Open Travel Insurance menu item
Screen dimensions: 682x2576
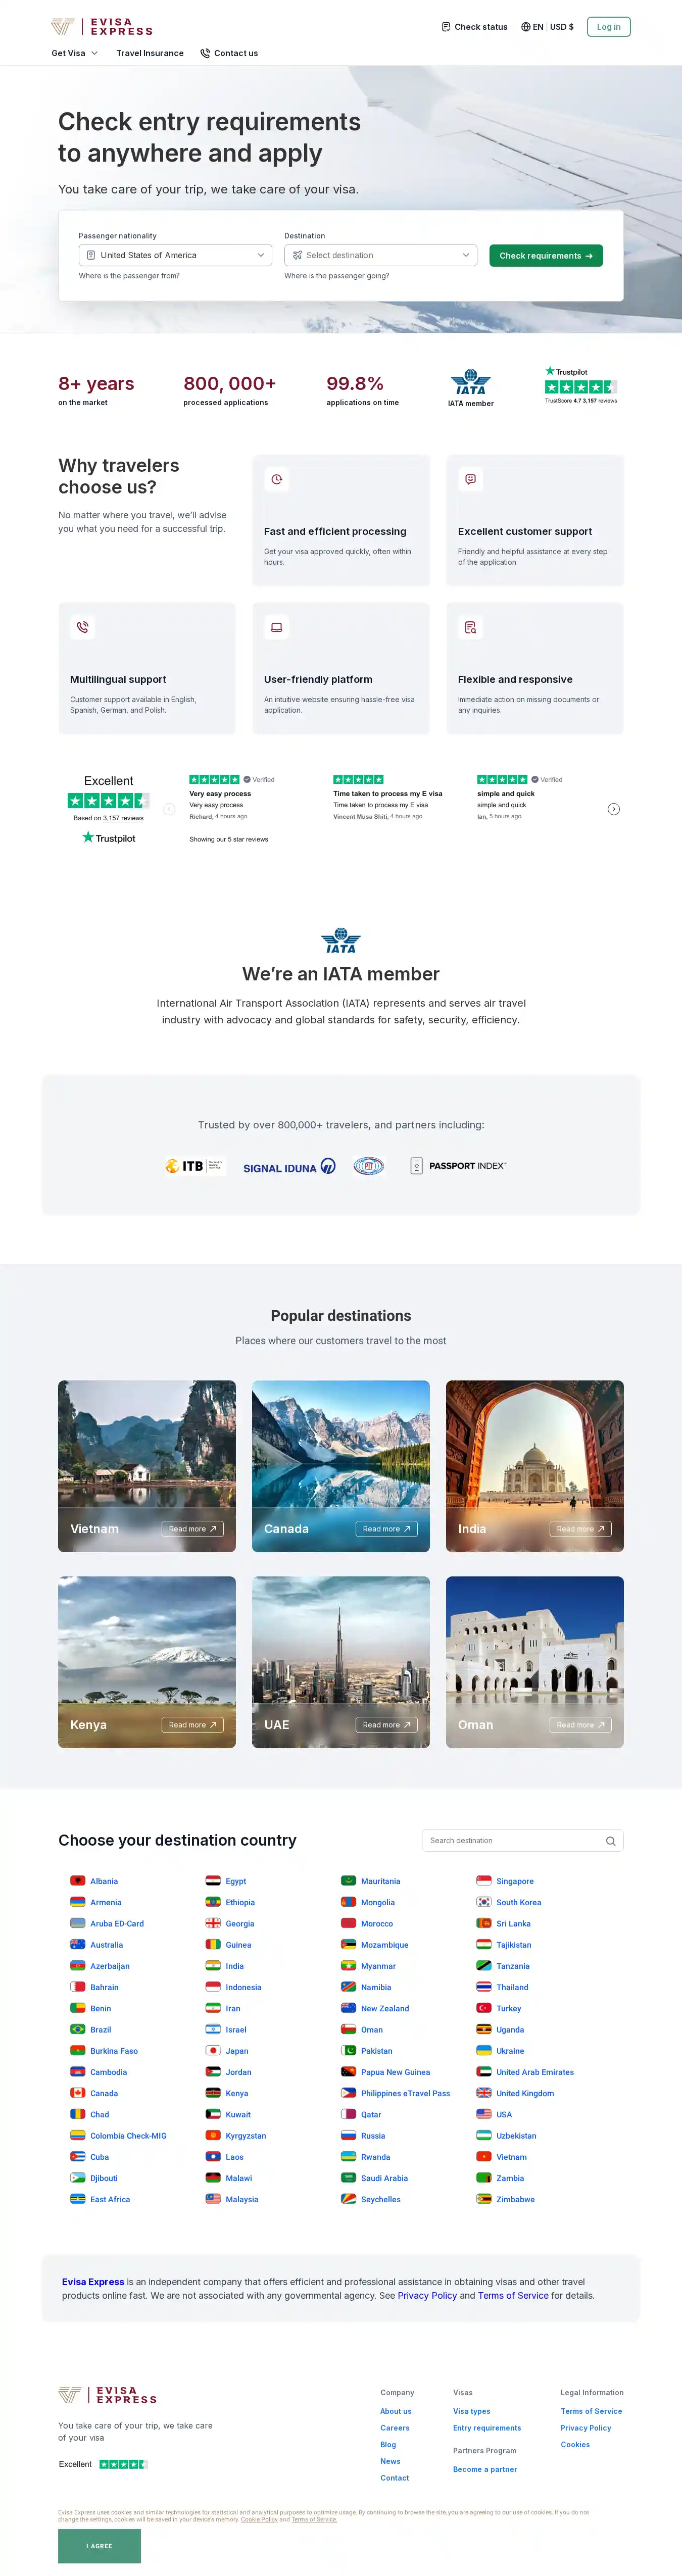point(150,53)
